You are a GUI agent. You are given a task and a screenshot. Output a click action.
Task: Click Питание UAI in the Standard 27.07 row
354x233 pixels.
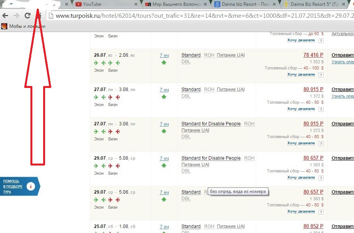231,89
